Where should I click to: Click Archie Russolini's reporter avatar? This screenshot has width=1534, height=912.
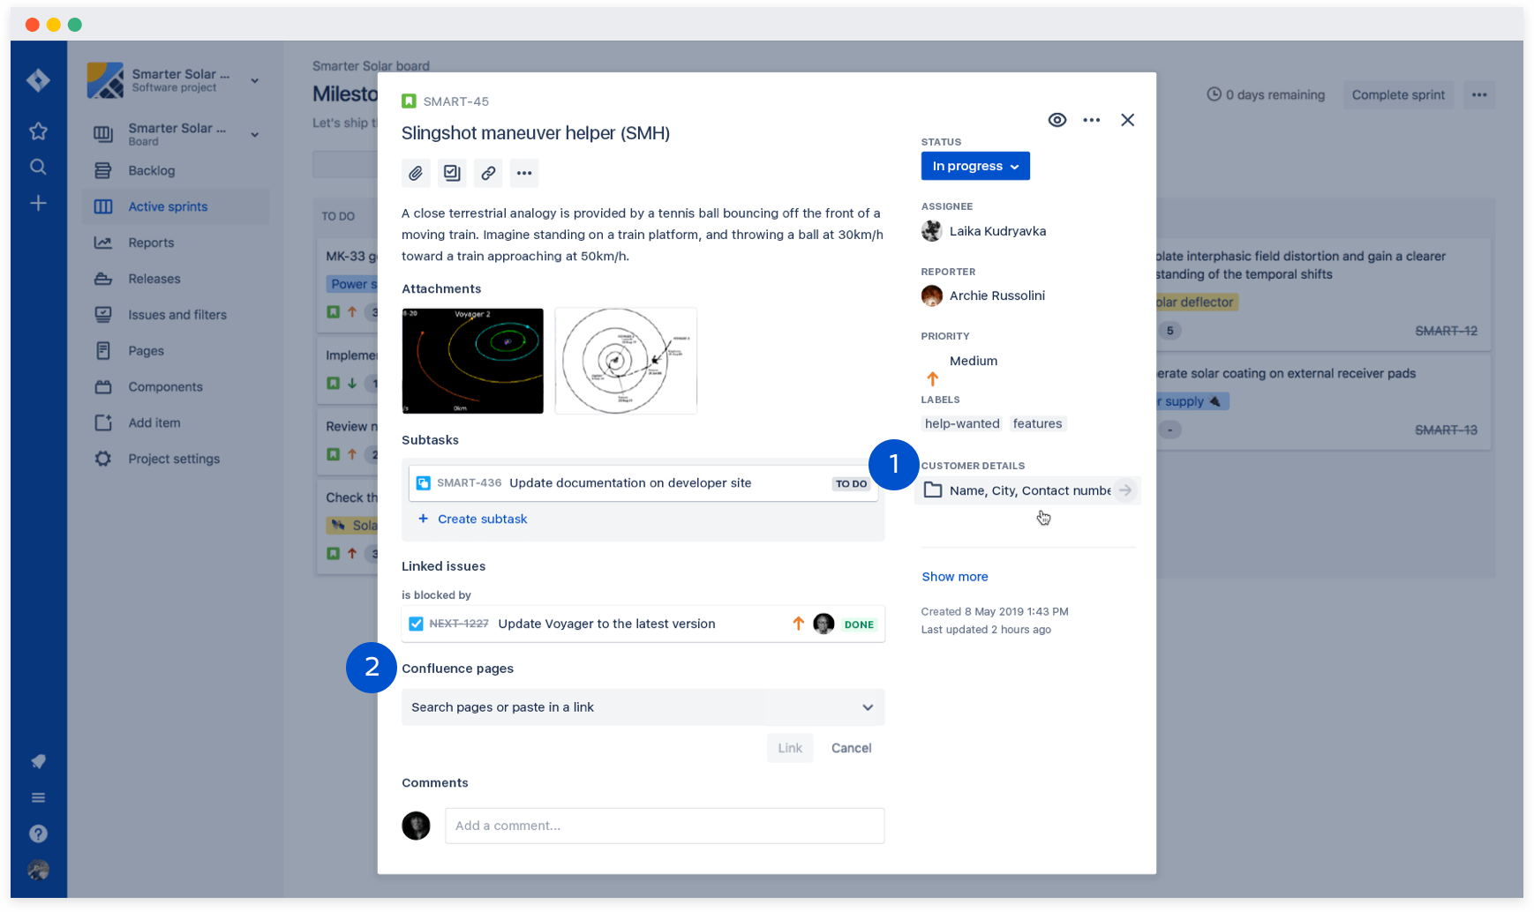932,295
